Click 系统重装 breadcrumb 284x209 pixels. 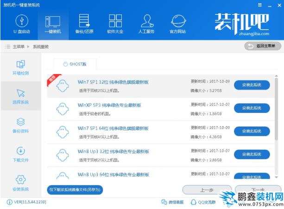[x=41, y=47]
